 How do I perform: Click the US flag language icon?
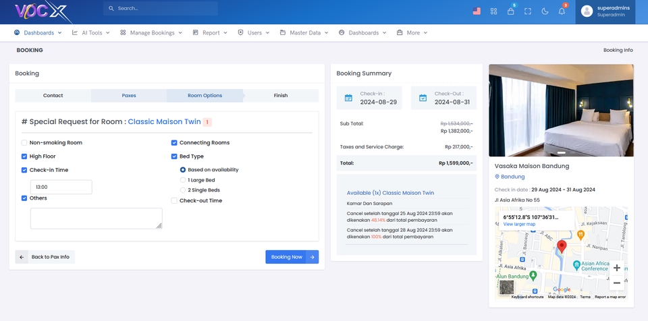pyautogui.click(x=477, y=11)
